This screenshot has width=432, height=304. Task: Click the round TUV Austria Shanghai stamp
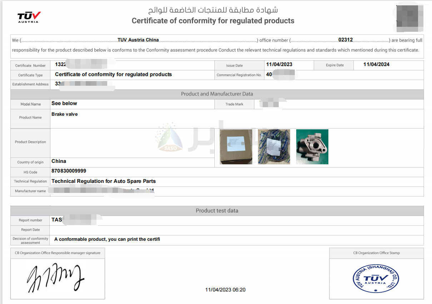pyautogui.click(x=376, y=278)
